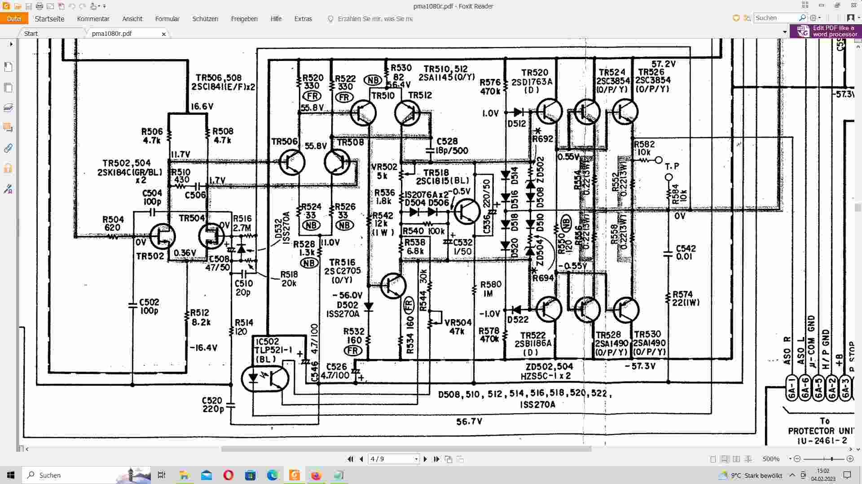862x484 pixels.
Task: Select the Hand tool in quick toolbar
Action: pos(93,6)
